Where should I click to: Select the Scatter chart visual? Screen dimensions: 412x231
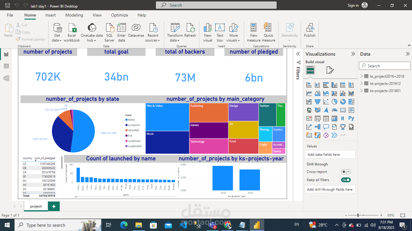[326, 102]
